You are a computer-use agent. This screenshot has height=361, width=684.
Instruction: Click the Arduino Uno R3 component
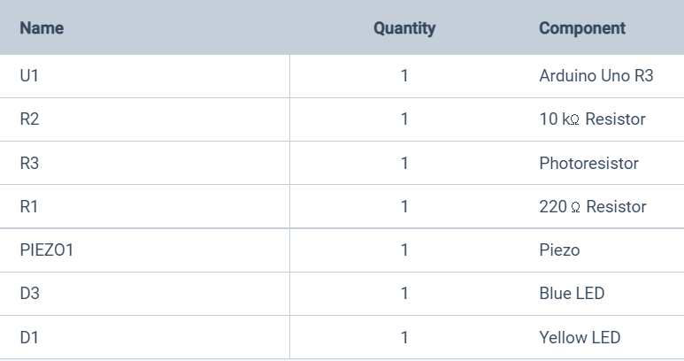[596, 76]
